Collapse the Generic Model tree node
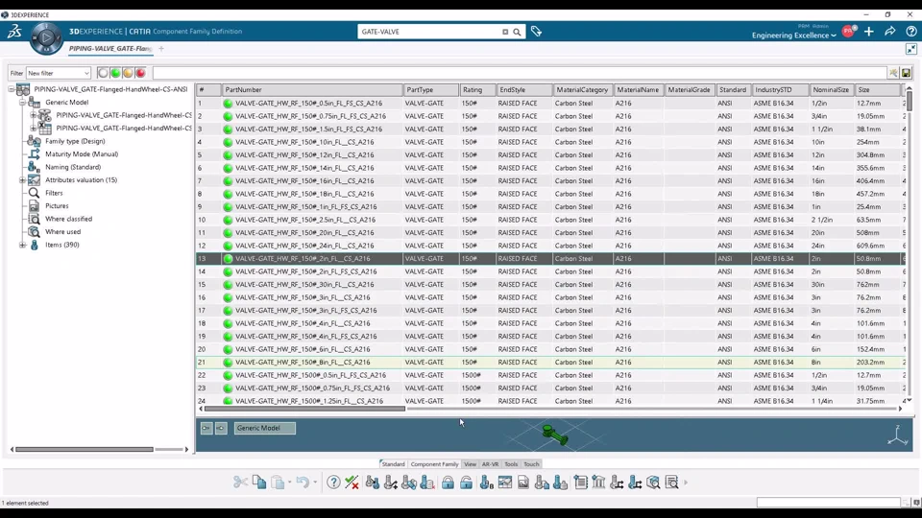The width and height of the screenshot is (922, 518). click(22, 103)
